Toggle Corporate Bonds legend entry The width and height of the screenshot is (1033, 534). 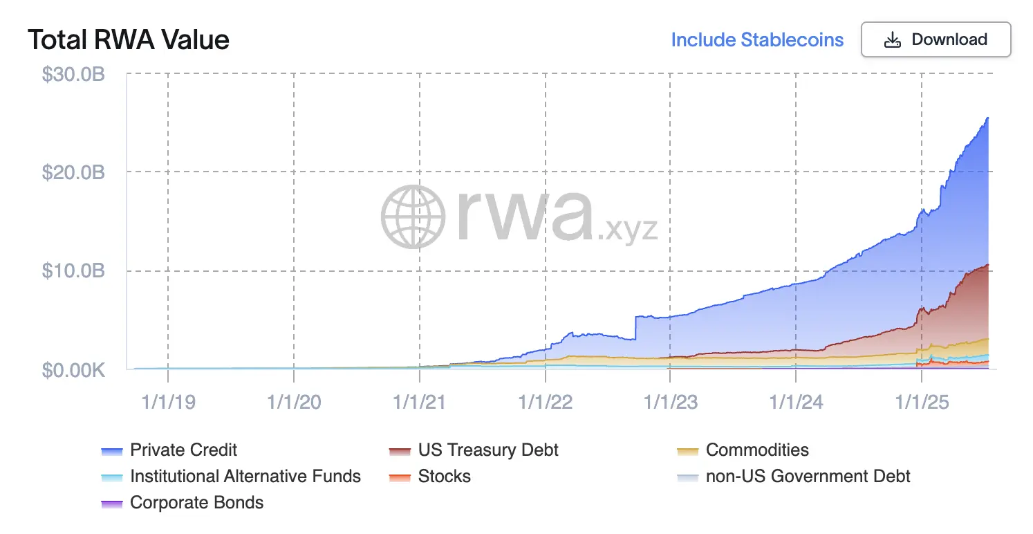coord(196,503)
